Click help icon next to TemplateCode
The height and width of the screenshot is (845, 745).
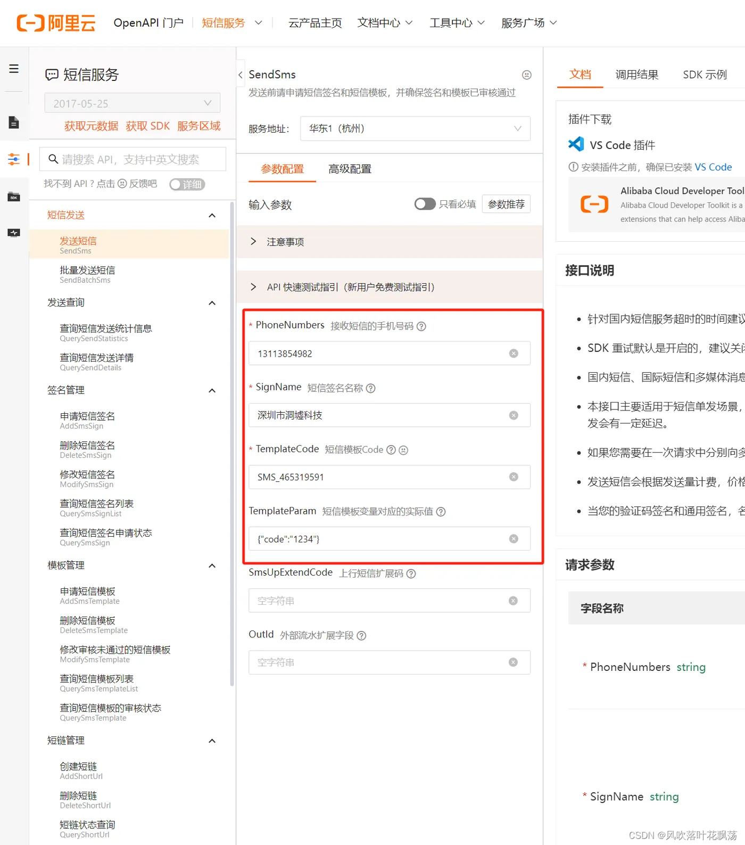point(391,450)
